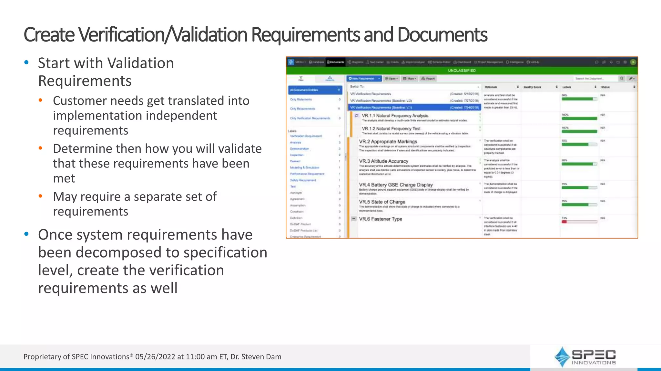The image size is (661, 371).
Task: Collapse VR.6 Fastener Type with minus button
Action: coord(354,219)
